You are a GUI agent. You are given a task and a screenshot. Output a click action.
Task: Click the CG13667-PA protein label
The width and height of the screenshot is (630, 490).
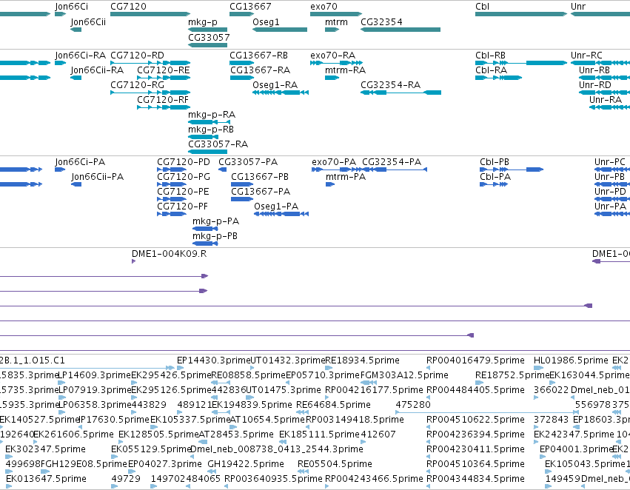pos(261,192)
